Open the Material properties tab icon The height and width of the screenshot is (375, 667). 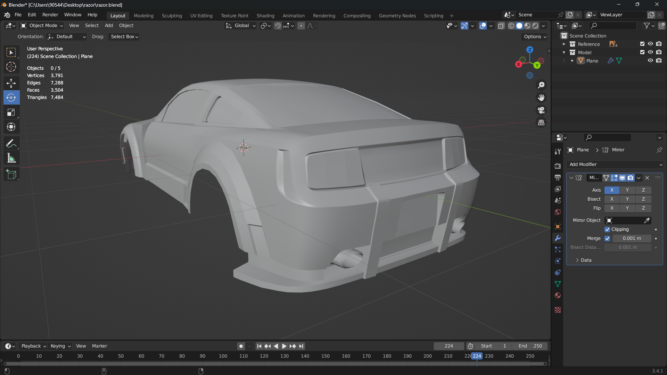tap(558, 295)
